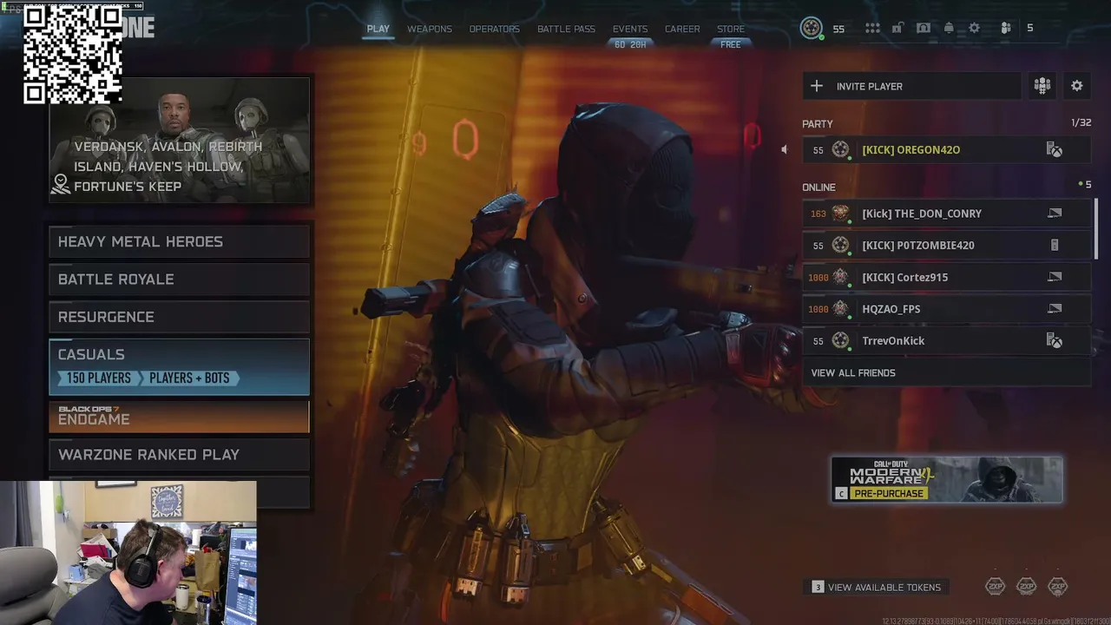Select the Heavy Metal Heroes mode

coord(180,241)
